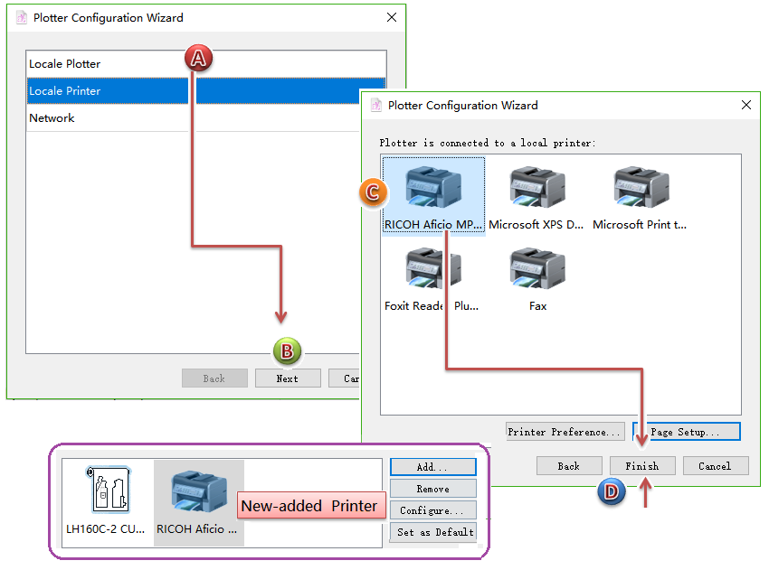Image resolution: width=769 pixels, height=570 pixels.
Task: Choose the Microsoft Print to PDF printer
Action: 640,188
